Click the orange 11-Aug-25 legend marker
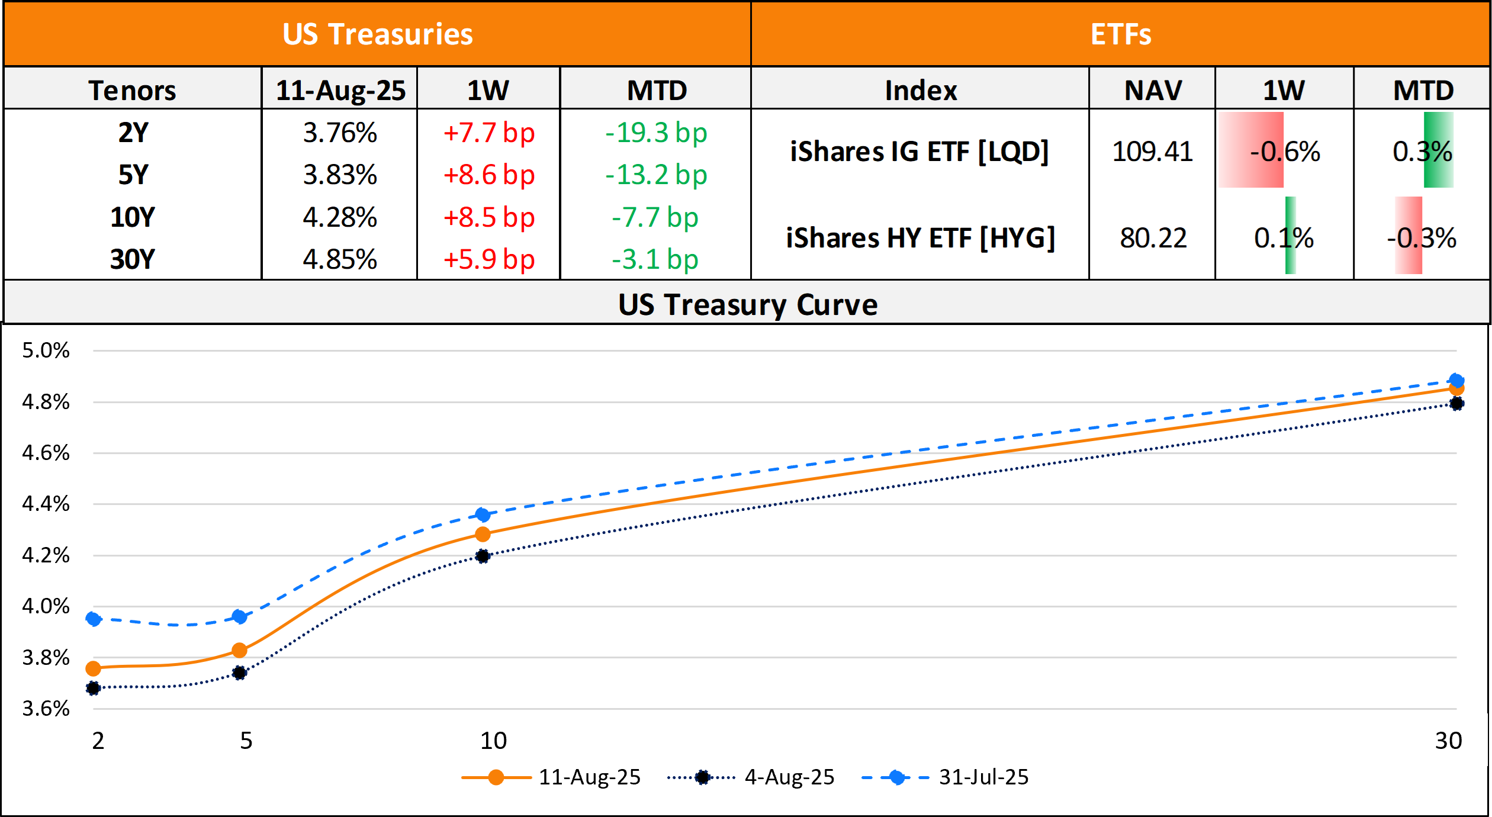Image resolution: width=1492 pixels, height=817 pixels. coord(496,777)
